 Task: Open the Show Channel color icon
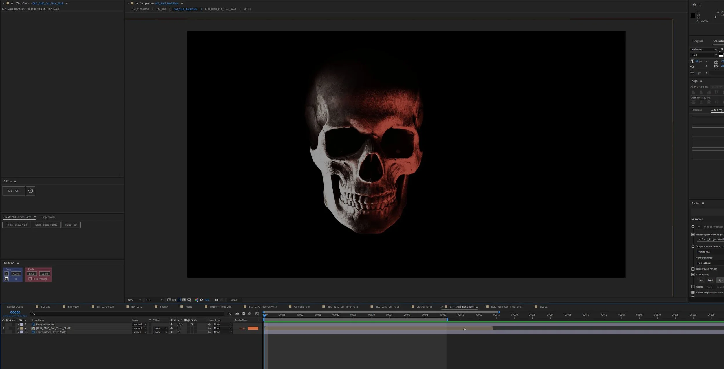pos(197,300)
